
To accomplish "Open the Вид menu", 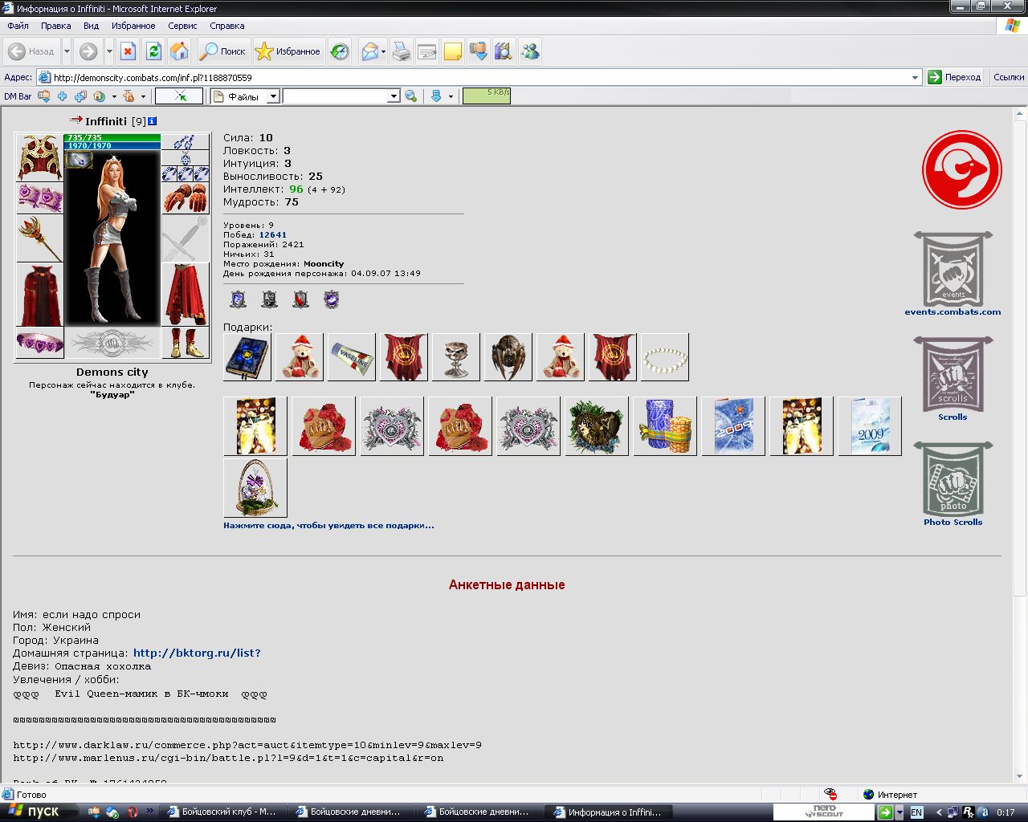I will (91, 26).
